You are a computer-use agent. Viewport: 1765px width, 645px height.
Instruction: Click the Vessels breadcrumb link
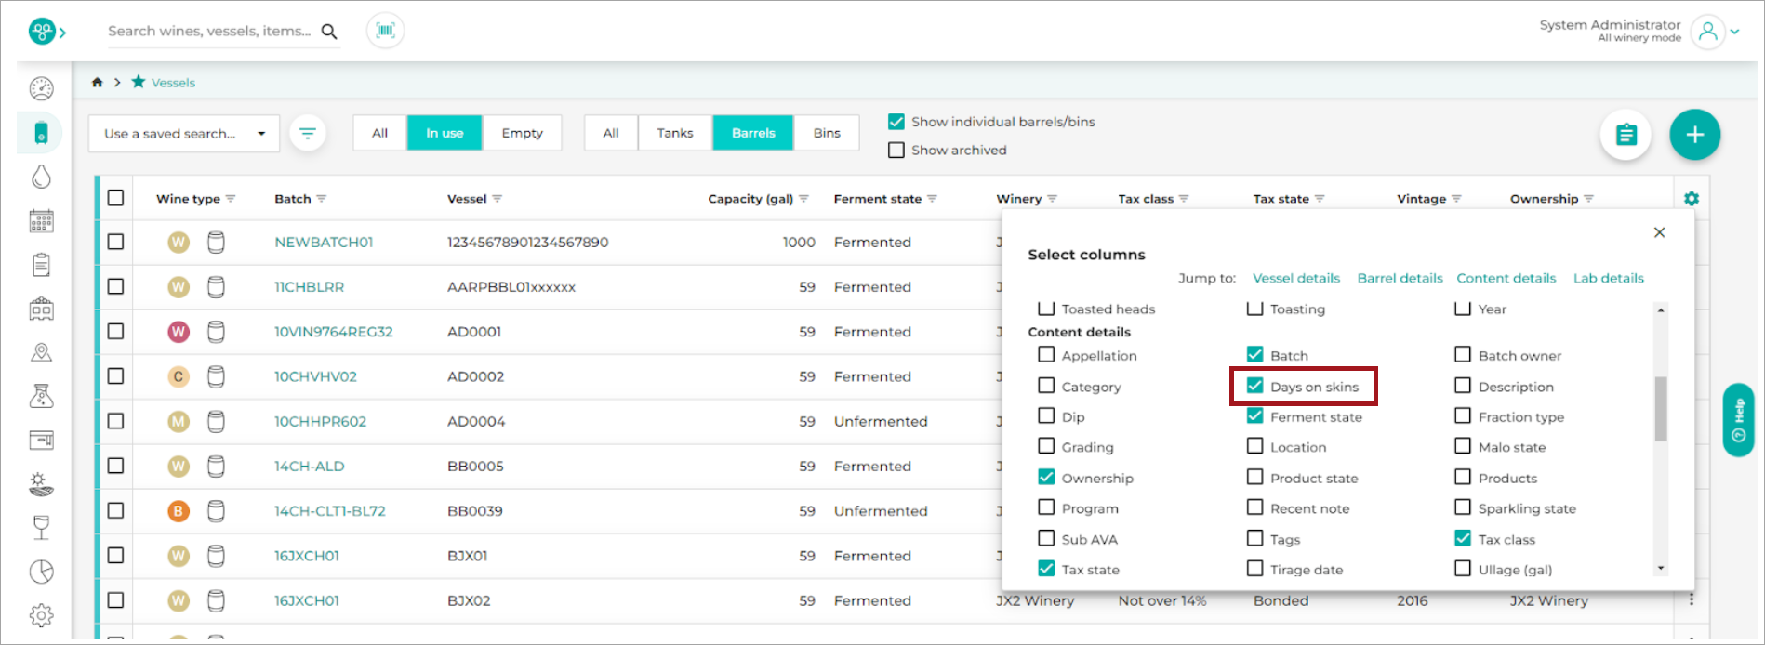[x=174, y=83]
